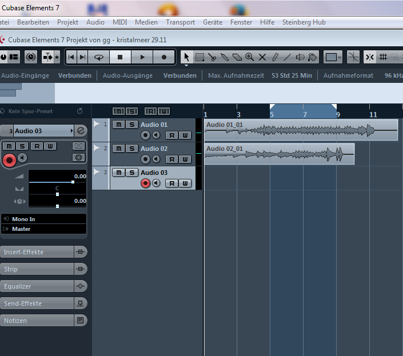Open the Bearbeiten menu
This screenshot has width=403, height=356.
pos(33,22)
